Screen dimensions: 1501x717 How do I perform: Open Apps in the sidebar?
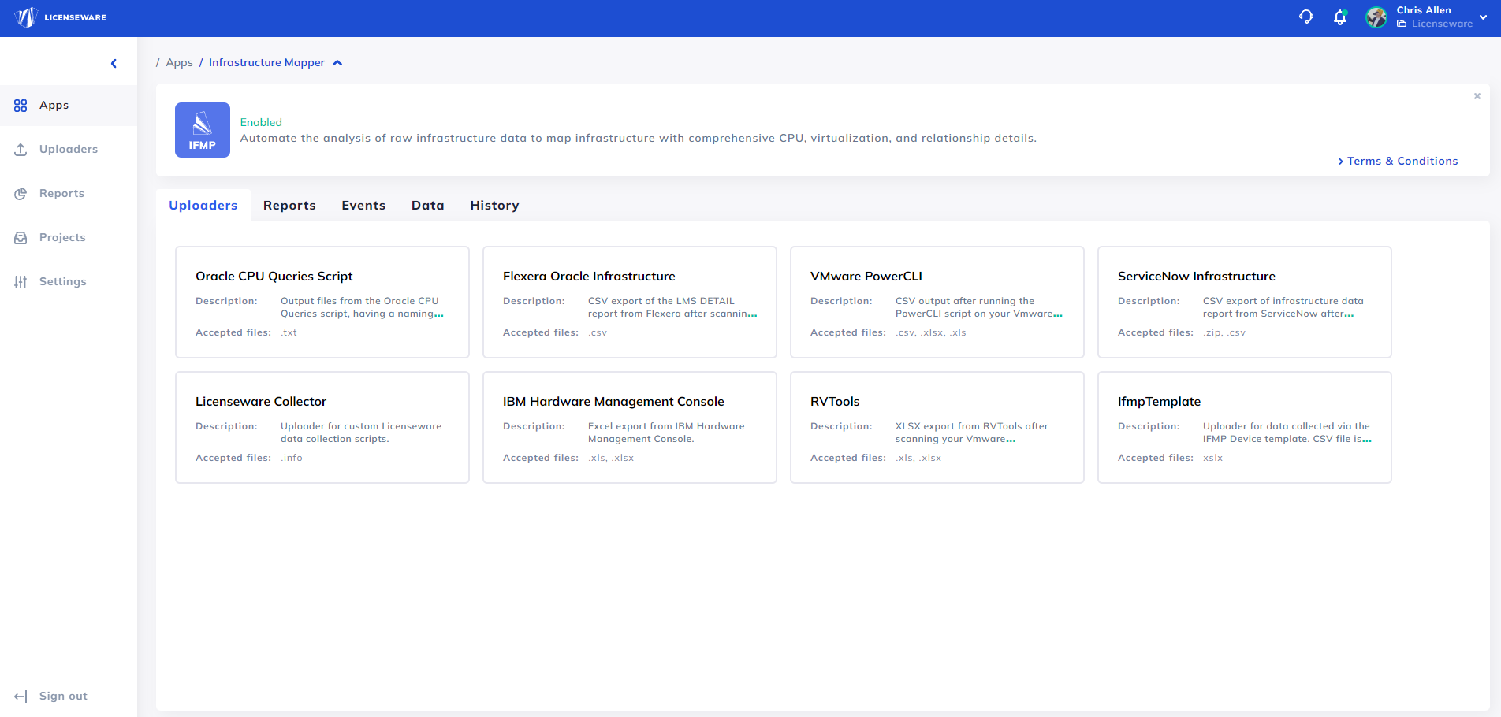pyautogui.click(x=69, y=106)
